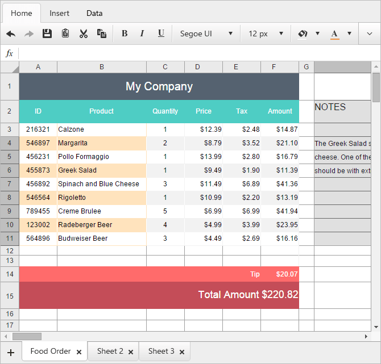This screenshot has width=381, height=364.
Task: Click the NOTES heading cell
Action: 342,111
